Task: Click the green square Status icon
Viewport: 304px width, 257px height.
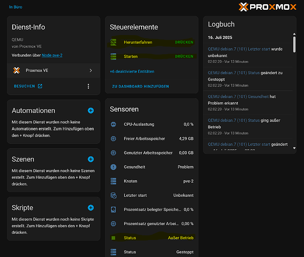Action: [113, 238]
